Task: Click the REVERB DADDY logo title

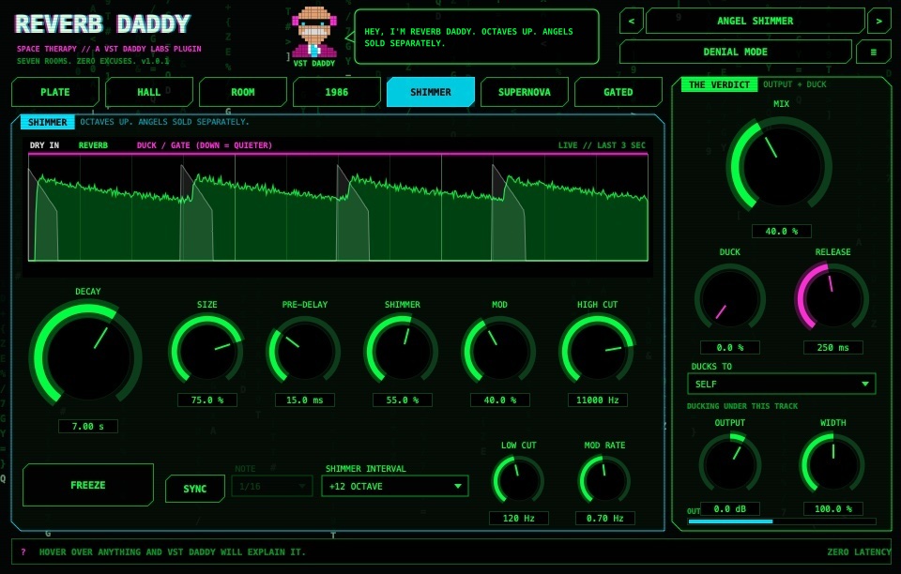Action: 102,24
